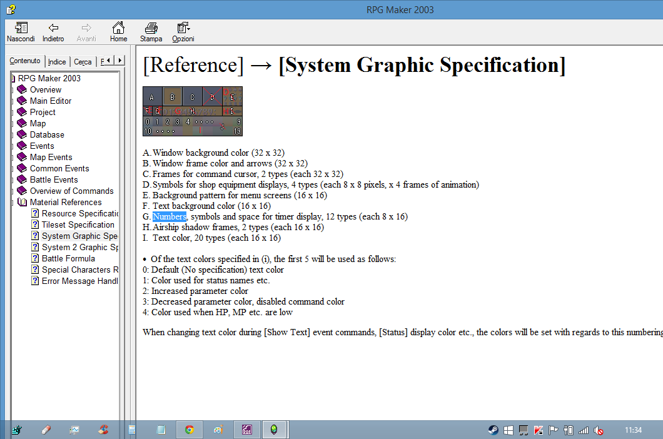Open the Map Events book
This screenshot has width=663, height=439.
click(51, 157)
